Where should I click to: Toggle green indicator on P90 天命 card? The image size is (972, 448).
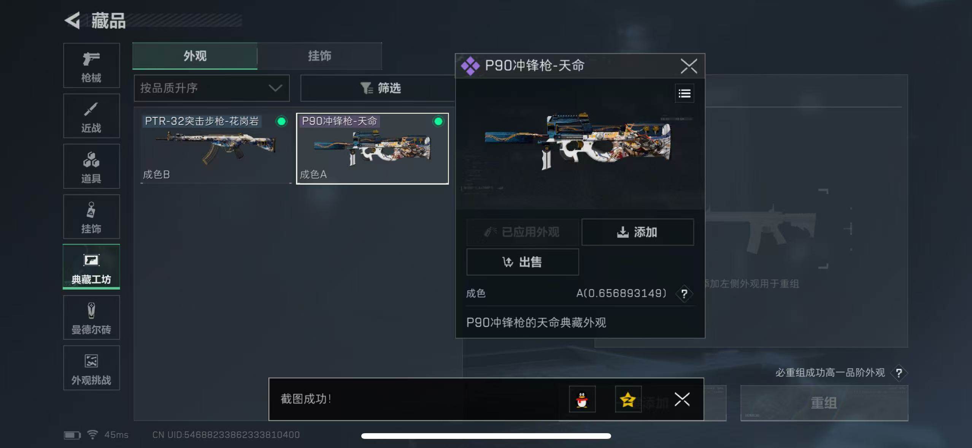[x=438, y=121]
